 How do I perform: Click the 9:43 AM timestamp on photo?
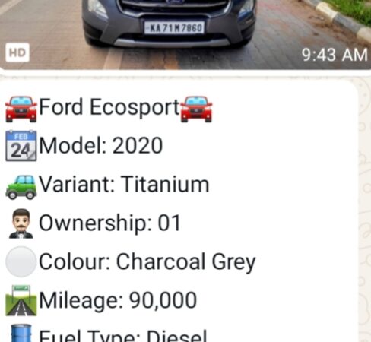[335, 55]
